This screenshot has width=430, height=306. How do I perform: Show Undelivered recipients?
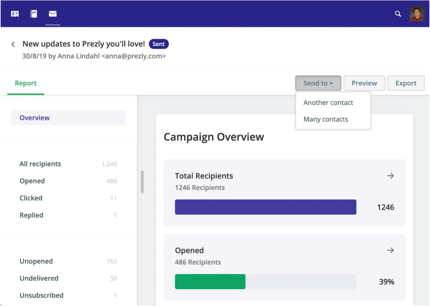(39, 278)
